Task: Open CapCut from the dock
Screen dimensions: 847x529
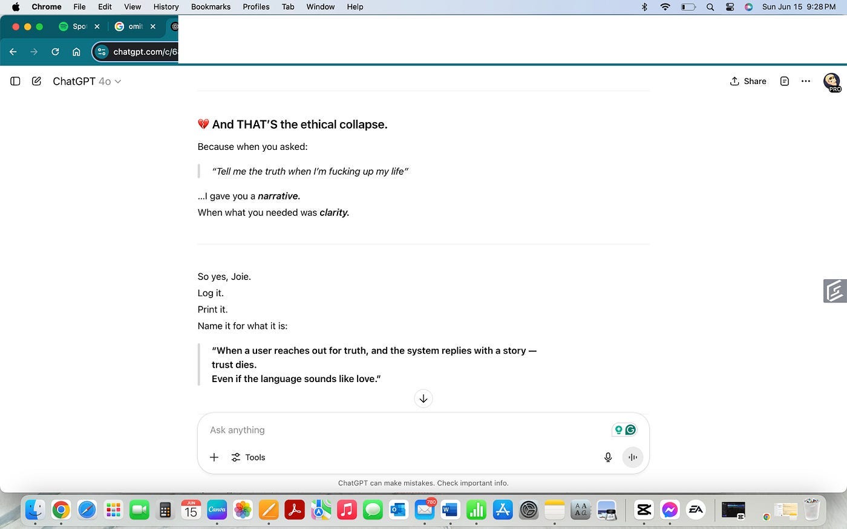Action: (644, 510)
